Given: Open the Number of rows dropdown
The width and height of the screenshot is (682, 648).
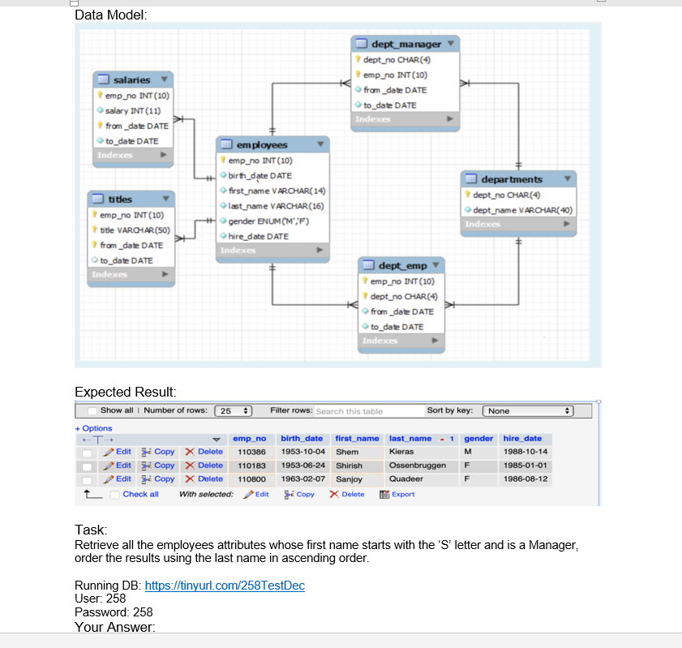Looking at the screenshot, I should 234,411.
